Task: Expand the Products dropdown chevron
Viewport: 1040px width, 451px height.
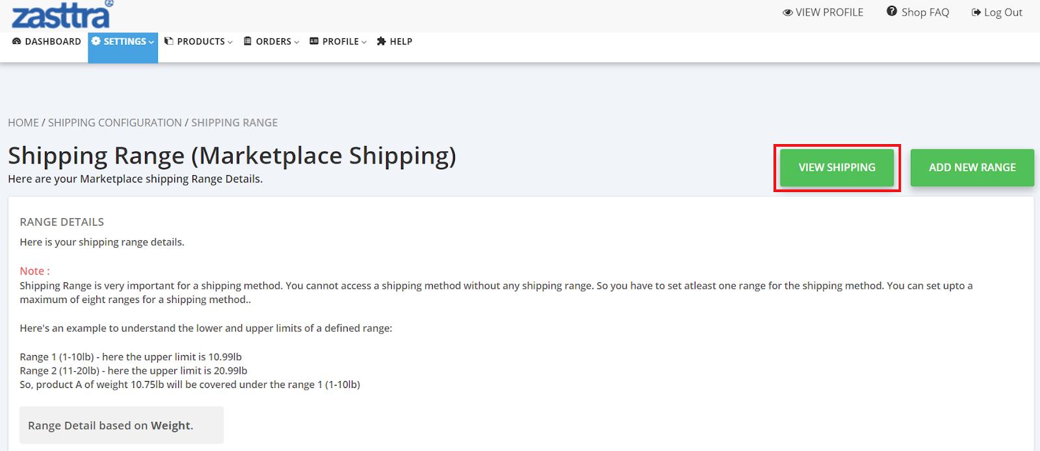Action: pos(230,42)
